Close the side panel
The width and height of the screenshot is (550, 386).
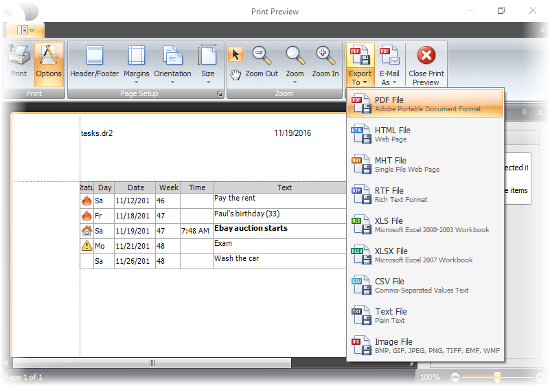(540, 112)
